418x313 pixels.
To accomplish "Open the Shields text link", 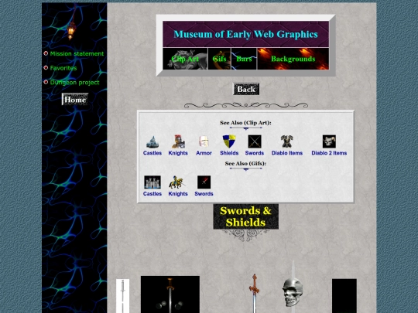I will coord(229,153).
